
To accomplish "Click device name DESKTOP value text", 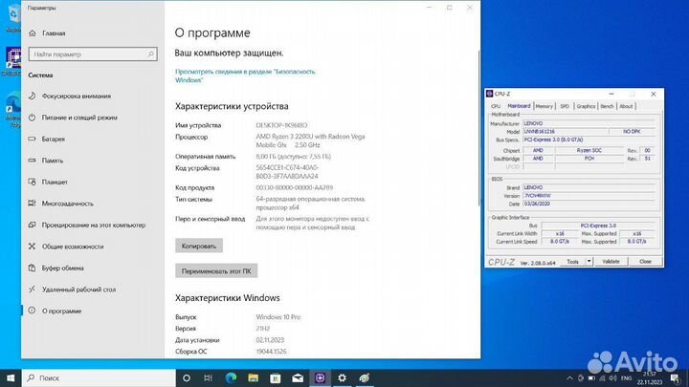I will click(x=281, y=125).
